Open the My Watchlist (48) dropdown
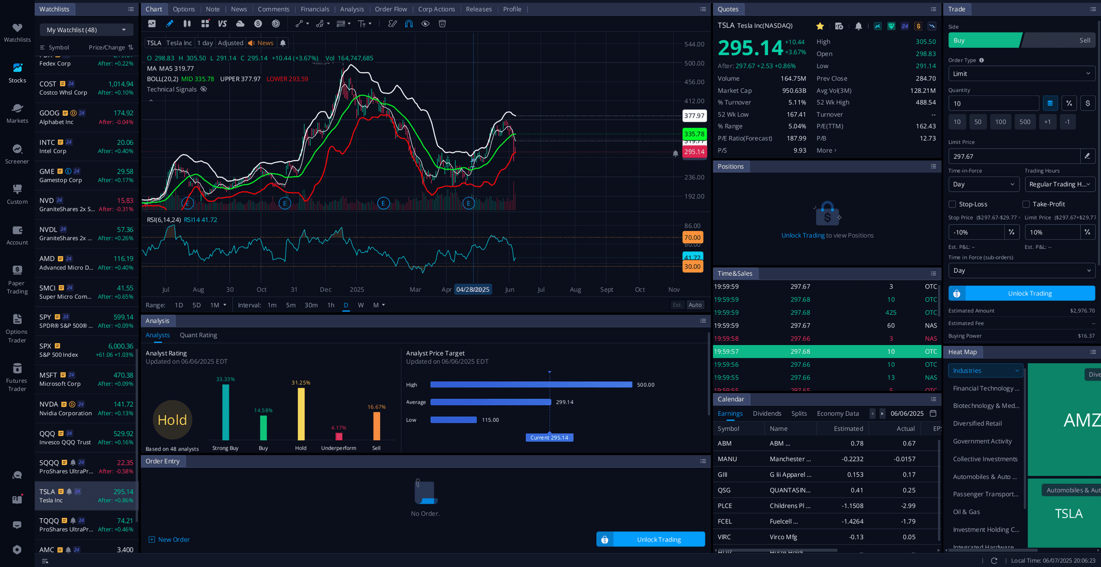The height and width of the screenshot is (567, 1101). point(85,29)
